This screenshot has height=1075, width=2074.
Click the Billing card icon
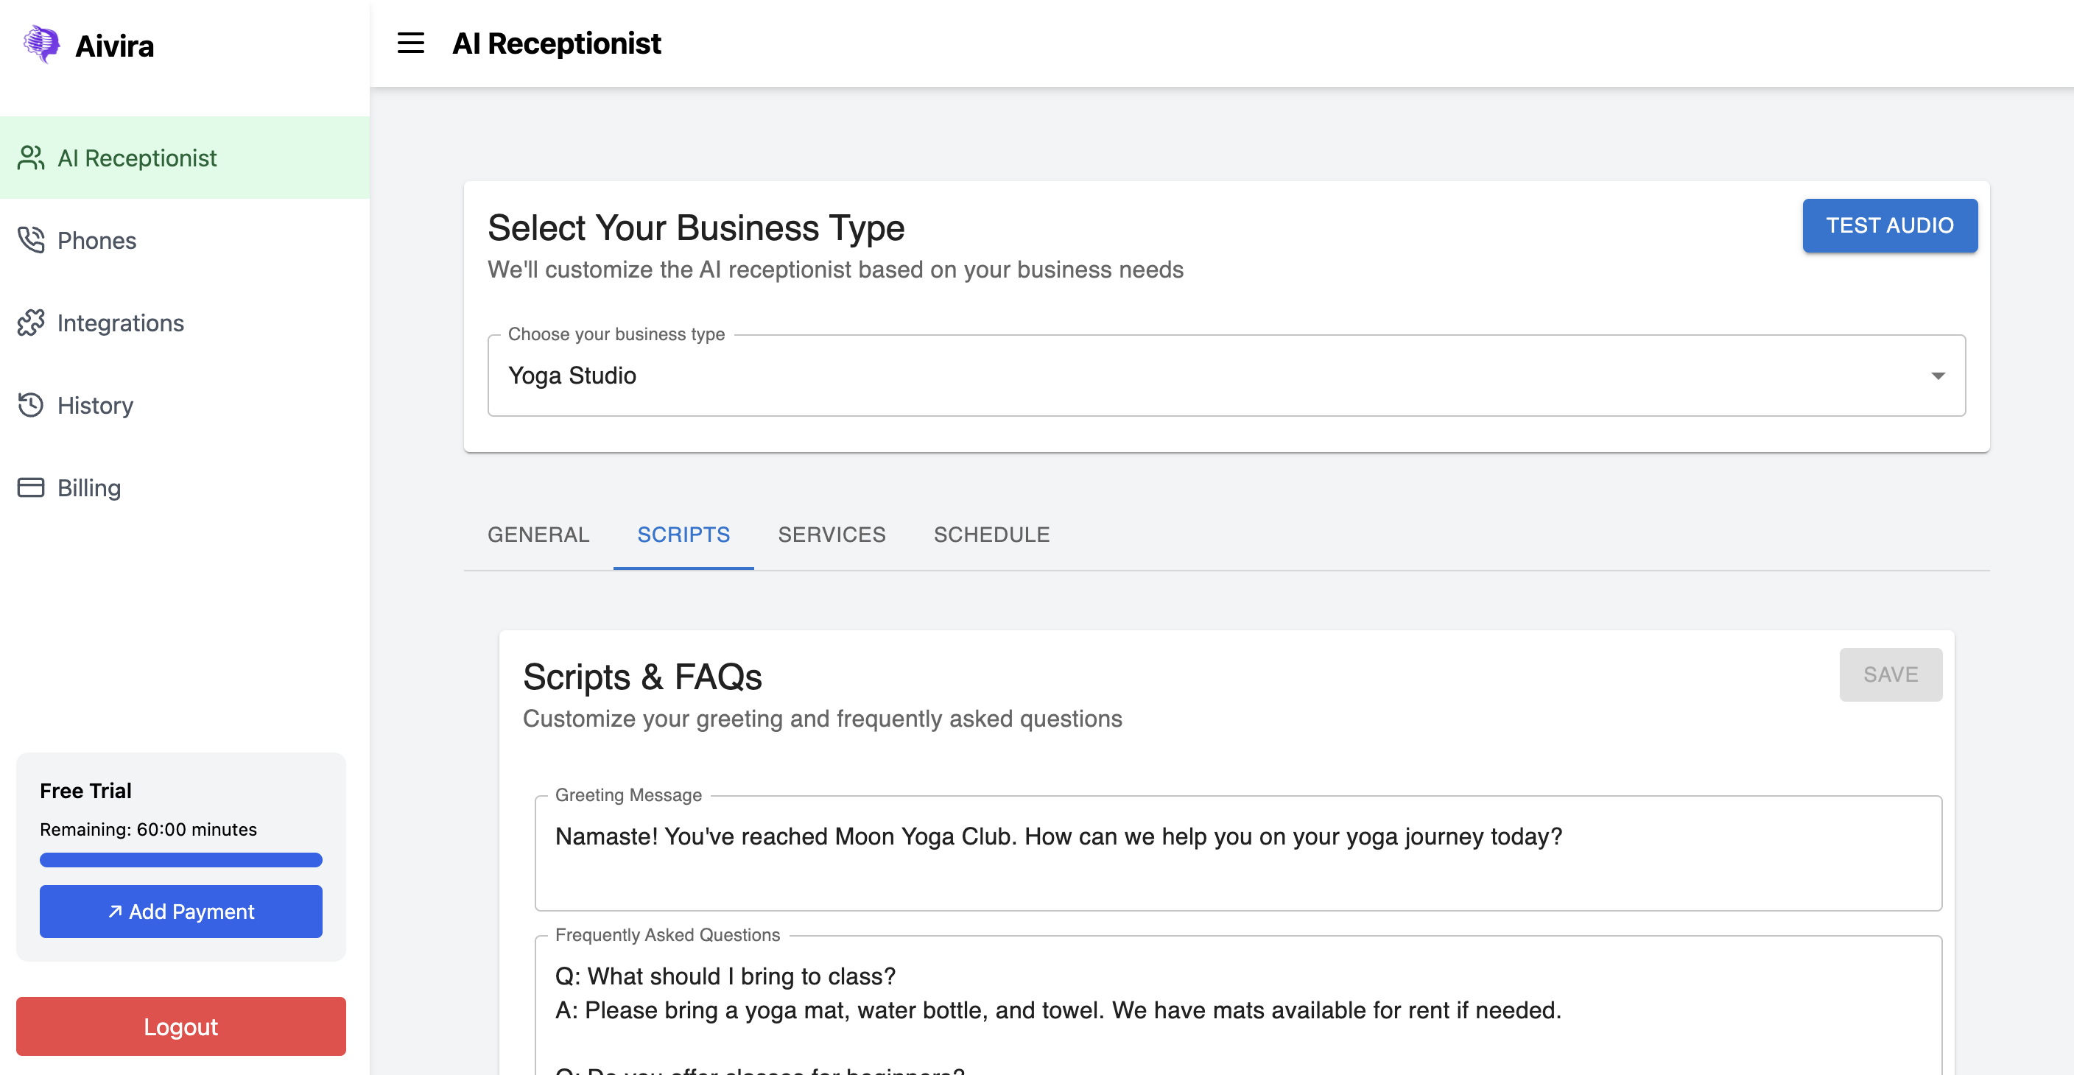pos(31,487)
